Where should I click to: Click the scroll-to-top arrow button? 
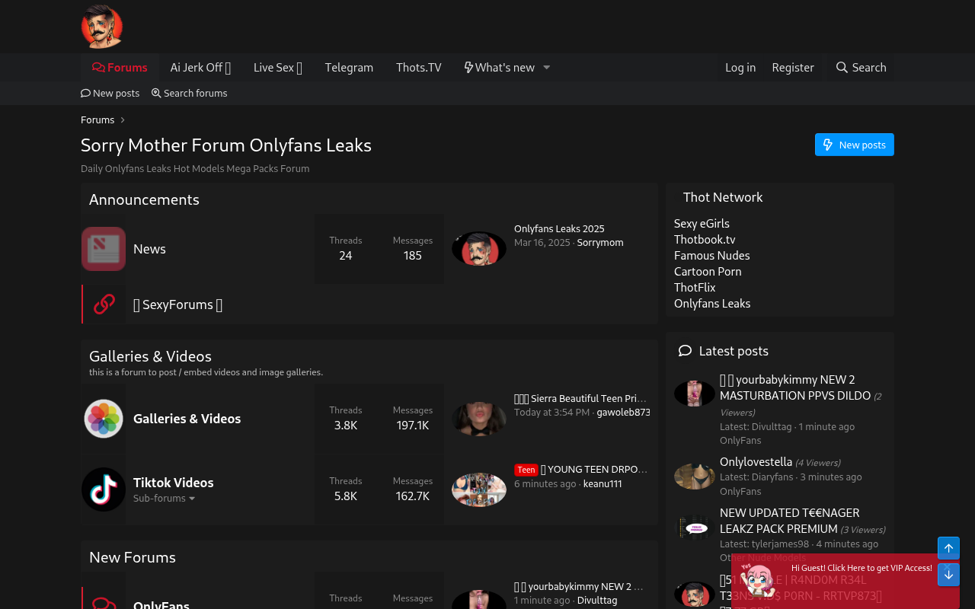(x=948, y=548)
